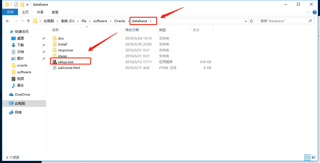The image size is (320, 163).
Task: Select Quick access (快速访问) header
Action: point(21,32)
